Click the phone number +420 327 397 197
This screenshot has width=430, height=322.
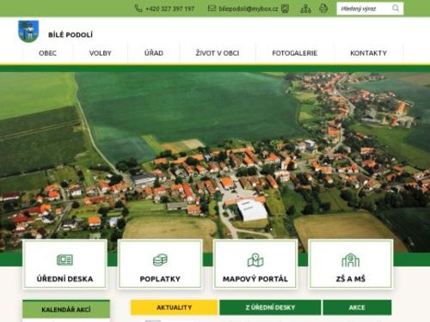(170, 9)
